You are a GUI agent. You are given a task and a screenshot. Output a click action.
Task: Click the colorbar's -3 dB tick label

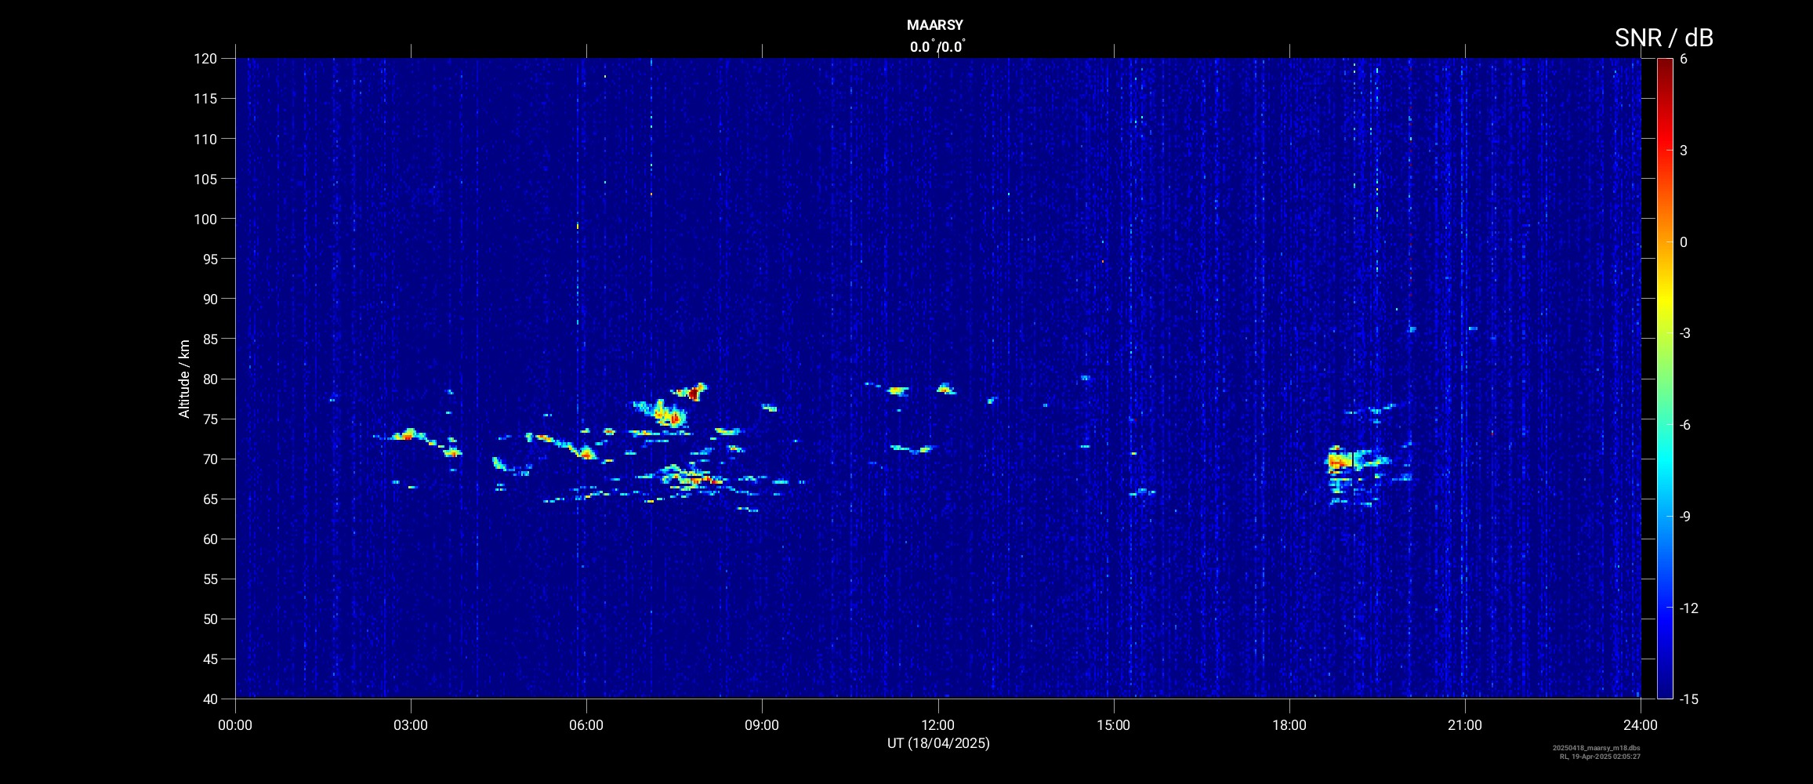click(1685, 333)
